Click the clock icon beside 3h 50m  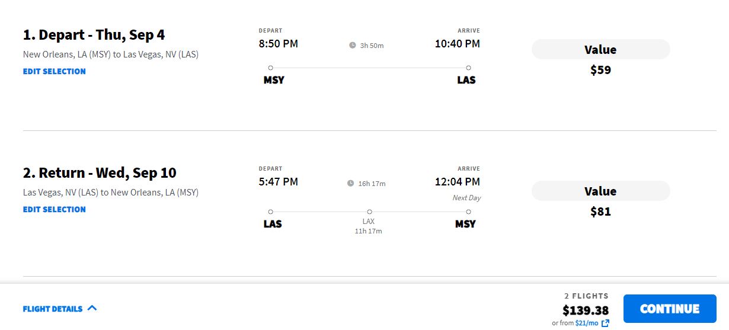point(353,45)
